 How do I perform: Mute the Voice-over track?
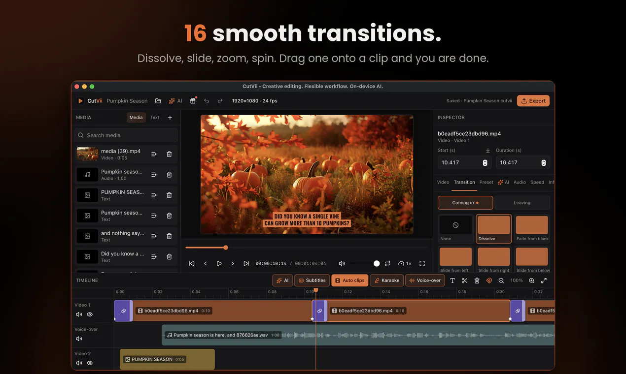[x=79, y=339]
